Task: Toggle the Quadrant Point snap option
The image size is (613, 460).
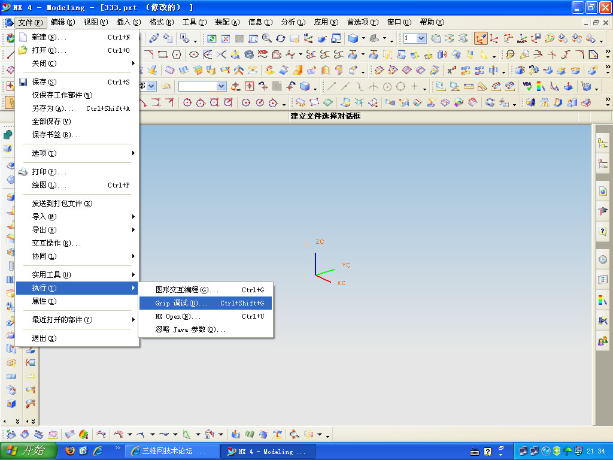Action: [400, 86]
